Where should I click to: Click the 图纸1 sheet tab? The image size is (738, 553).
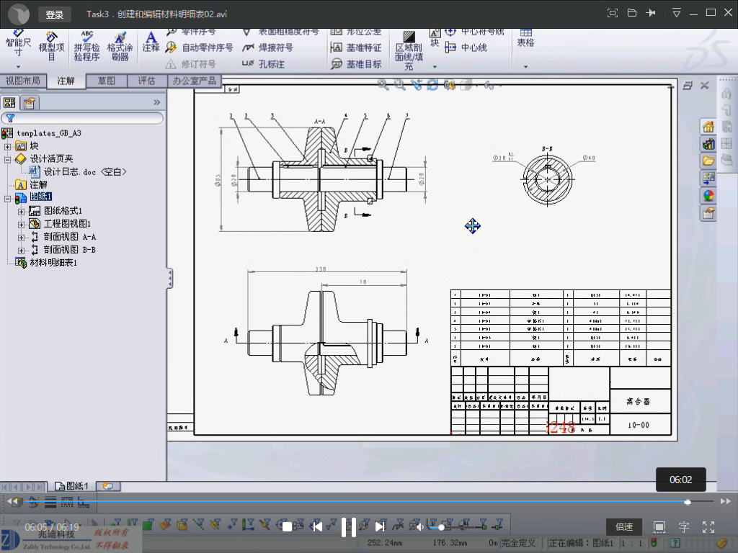click(73, 486)
